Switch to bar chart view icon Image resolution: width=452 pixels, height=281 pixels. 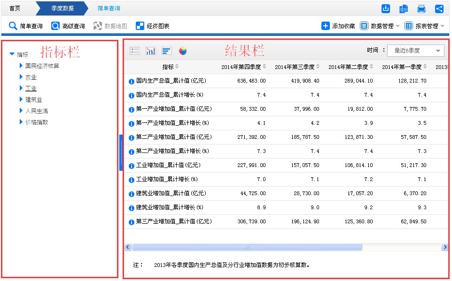point(150,51)
